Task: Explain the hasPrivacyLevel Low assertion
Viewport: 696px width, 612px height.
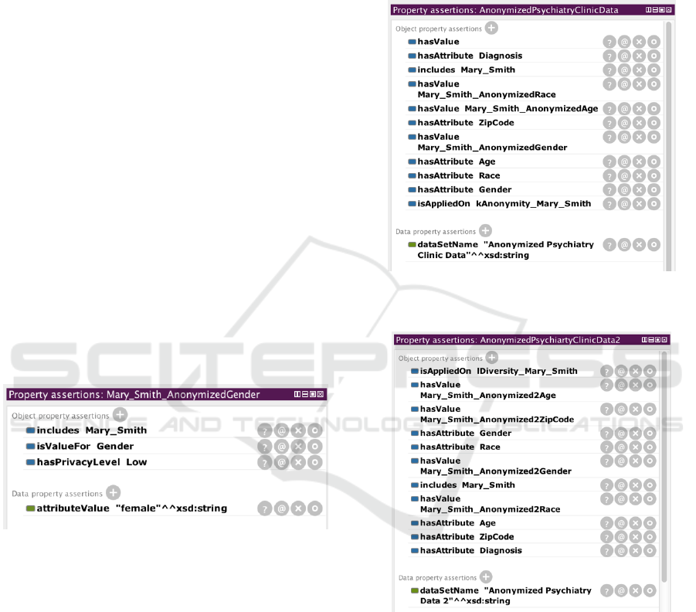Action: pos(265,462)
